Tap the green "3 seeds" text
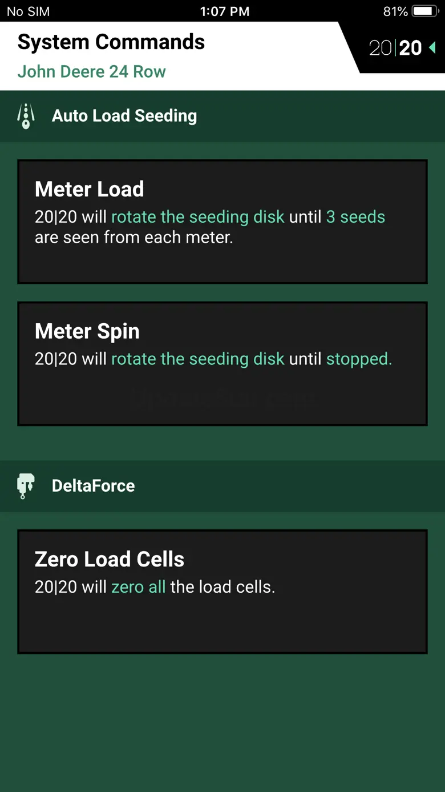 click(x=355, y=217)
